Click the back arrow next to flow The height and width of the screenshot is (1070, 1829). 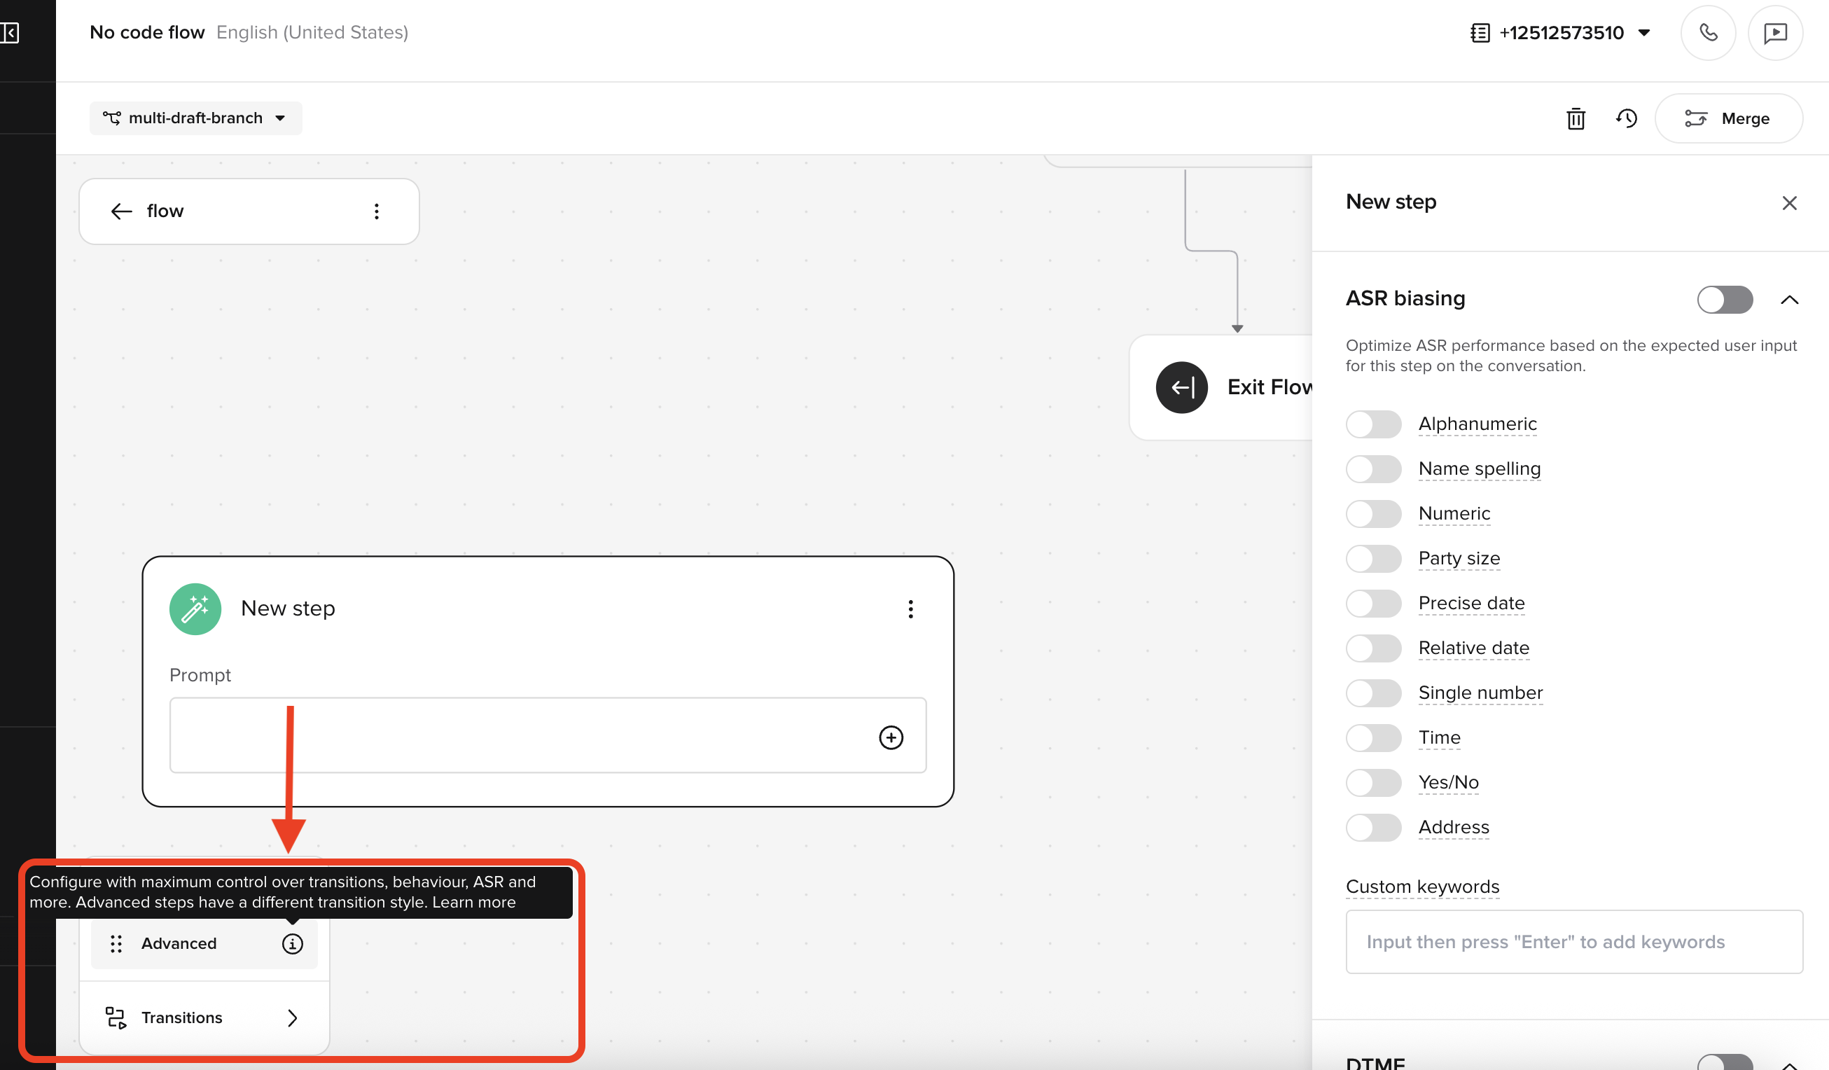[x=121, y=211]
